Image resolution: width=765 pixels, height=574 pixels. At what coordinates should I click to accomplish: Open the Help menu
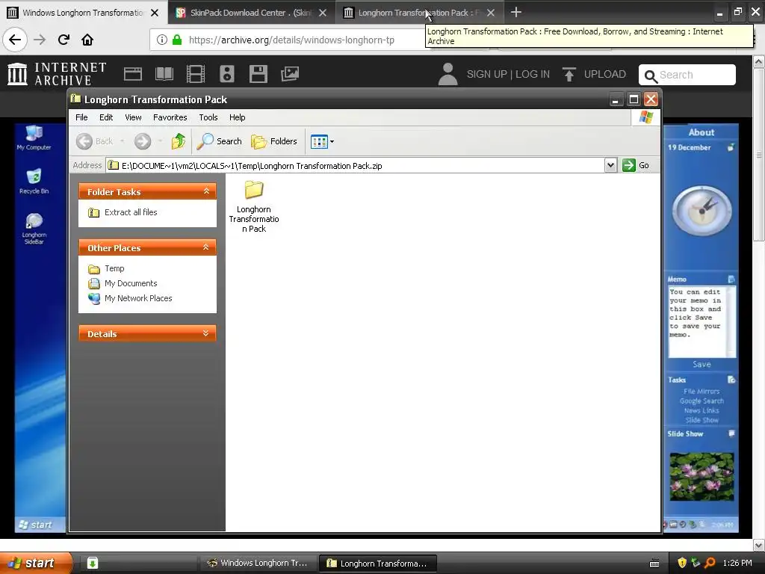[x=237, y=117]
